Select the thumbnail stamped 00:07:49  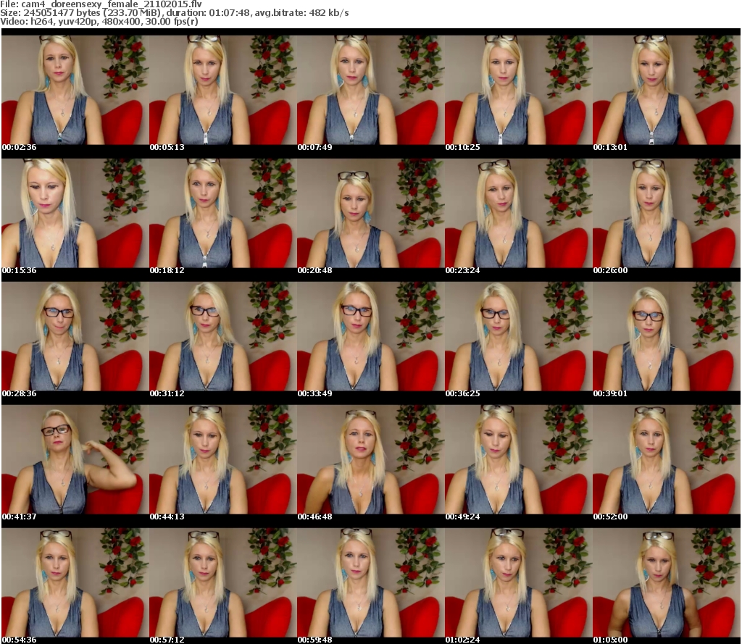pos(370,91)
